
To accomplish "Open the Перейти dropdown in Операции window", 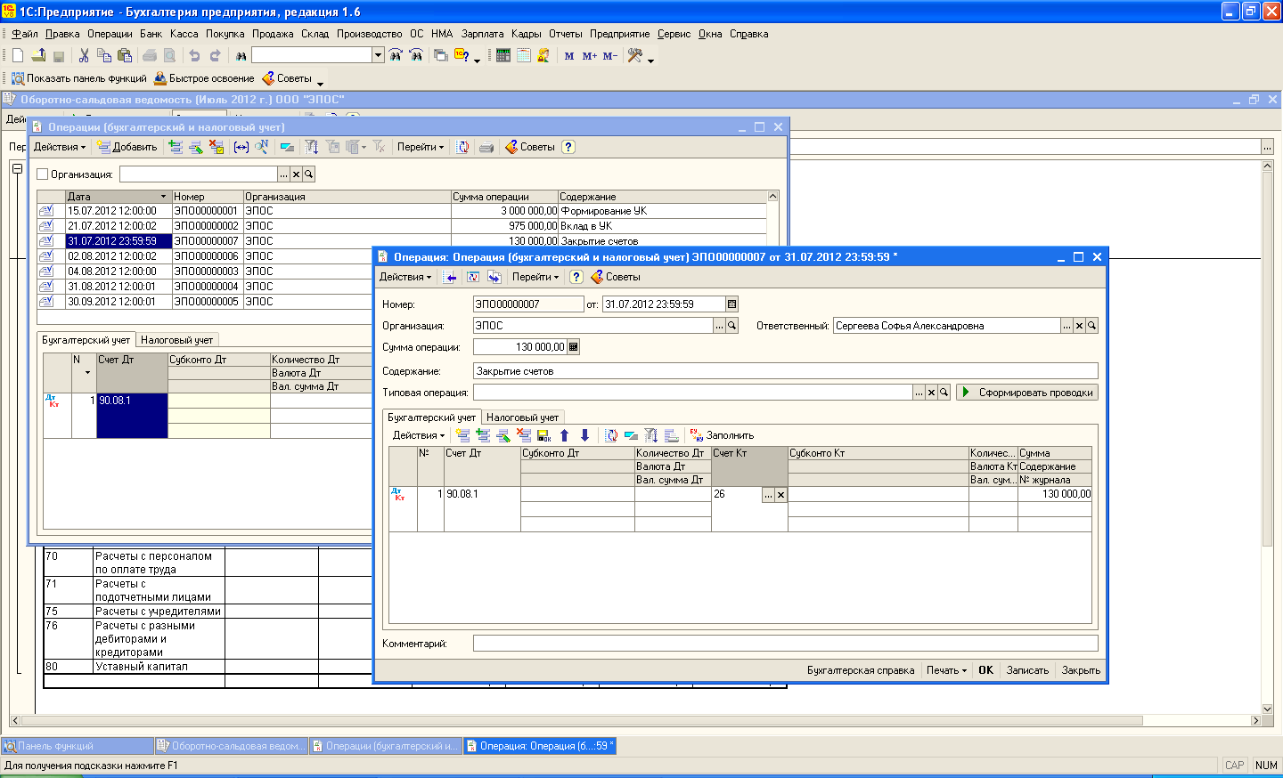I will tap(421, 147).
